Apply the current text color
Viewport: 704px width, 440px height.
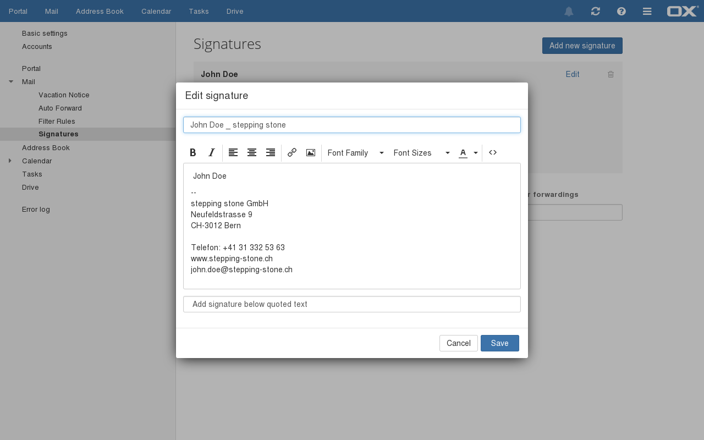point(463,153)
